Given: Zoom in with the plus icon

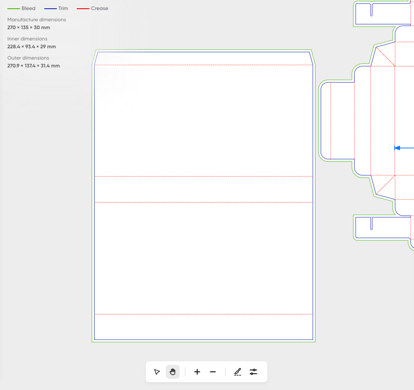Looking at the screenshot, I should 197,372.
